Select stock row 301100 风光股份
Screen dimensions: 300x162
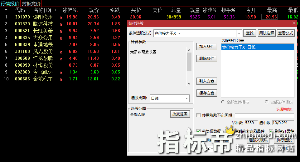point(64,51)
